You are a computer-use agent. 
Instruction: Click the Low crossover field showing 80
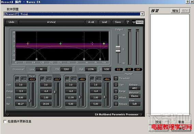coord(41,70)
